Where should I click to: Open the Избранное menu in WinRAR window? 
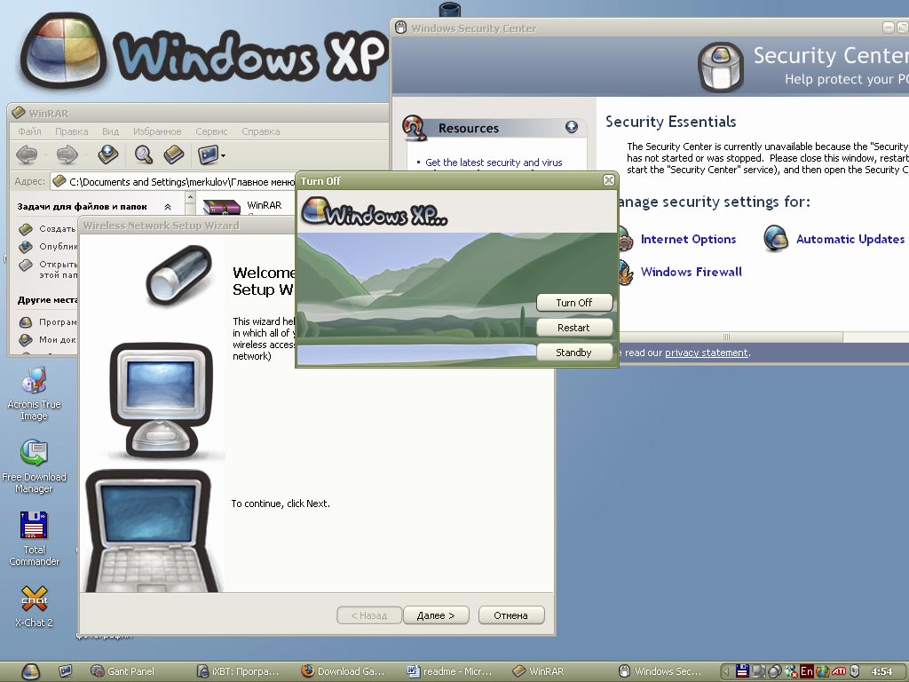point(157,131)
